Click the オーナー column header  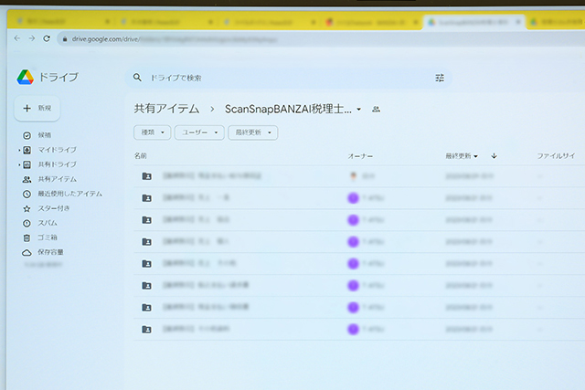(360, 156)
